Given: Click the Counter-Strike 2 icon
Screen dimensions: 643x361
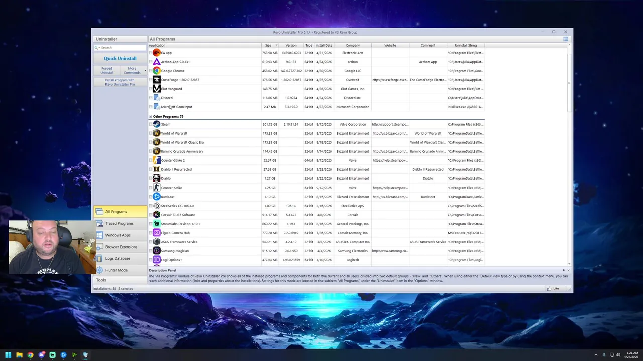Looking at the screenshot, I should (x=157, y=160).
